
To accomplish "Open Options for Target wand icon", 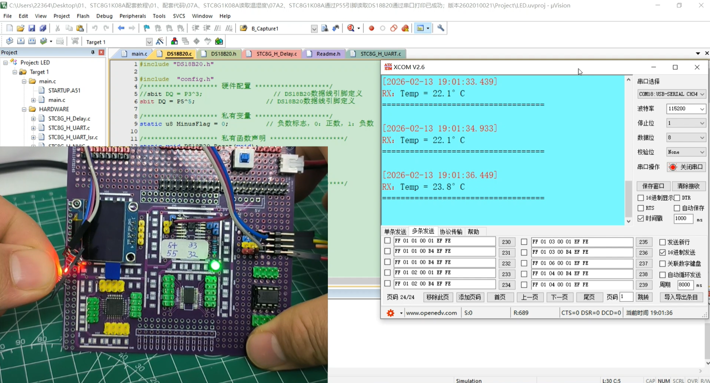I will tap(160, 42).
